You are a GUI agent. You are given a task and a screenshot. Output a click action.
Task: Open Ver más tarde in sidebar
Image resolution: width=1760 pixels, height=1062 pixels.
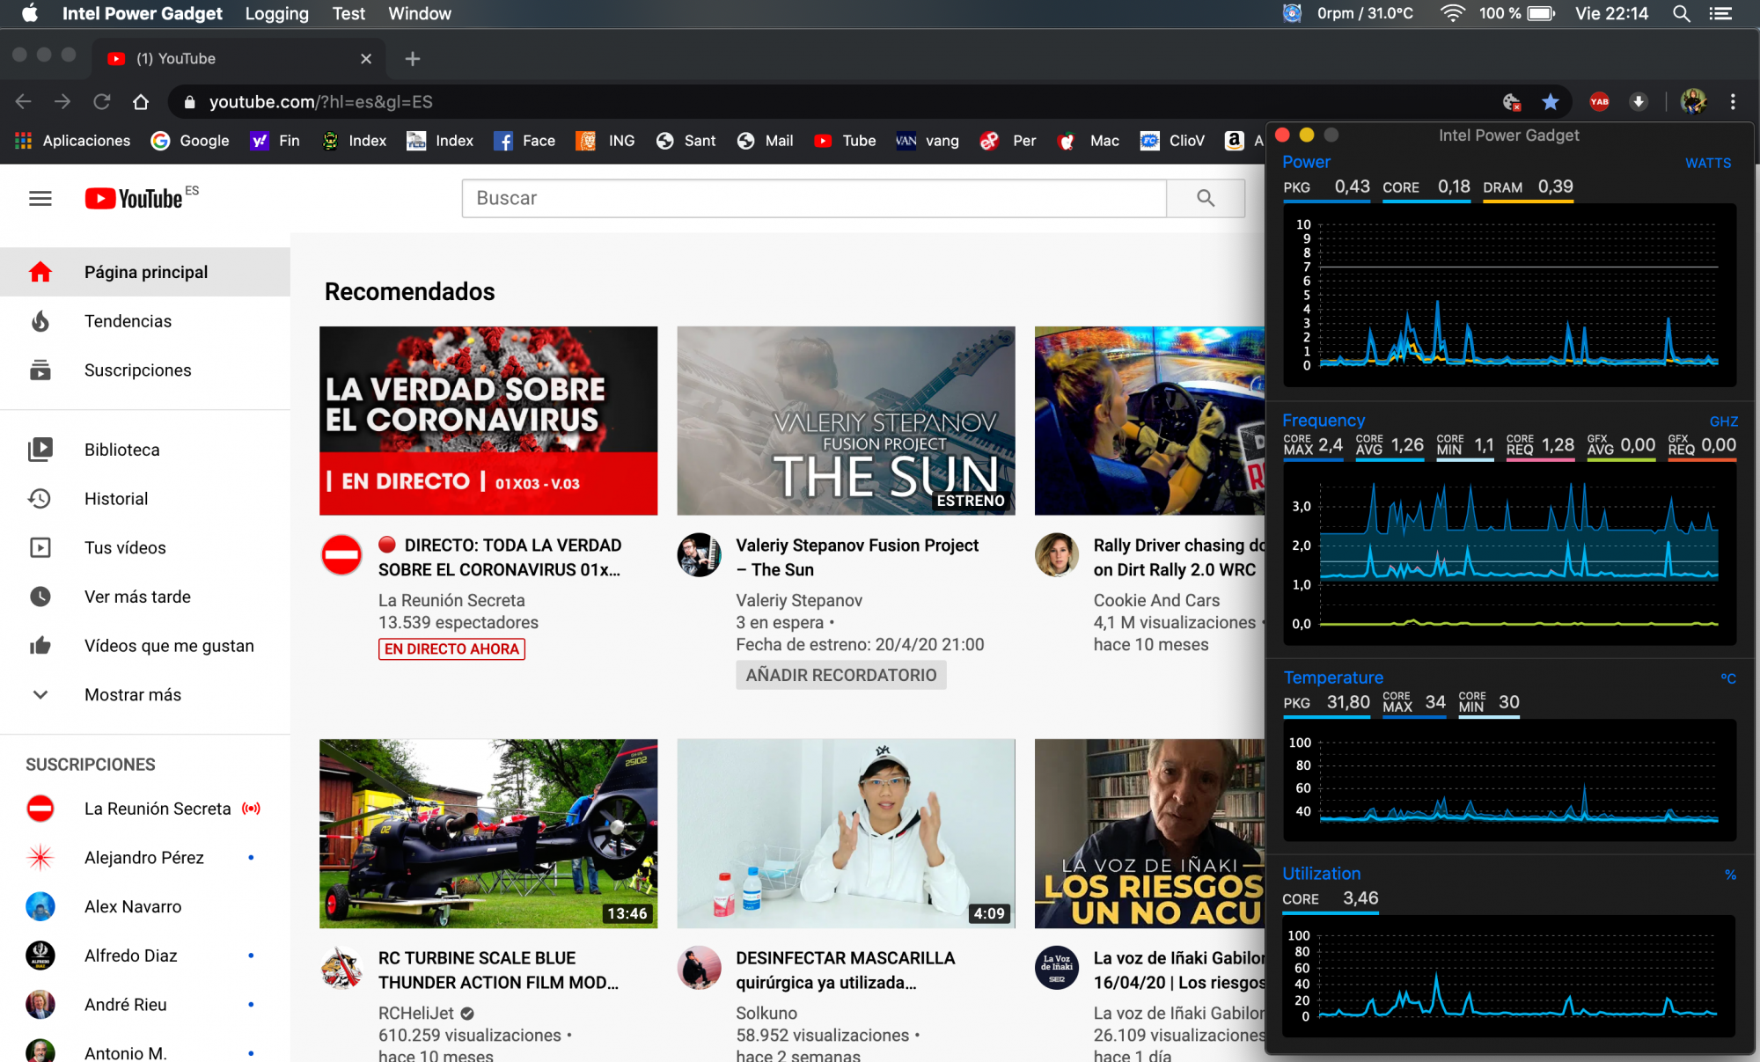pos(145,597)
